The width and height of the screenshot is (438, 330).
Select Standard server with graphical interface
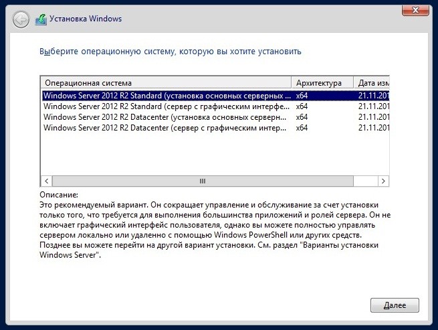[x=215, y=106]
